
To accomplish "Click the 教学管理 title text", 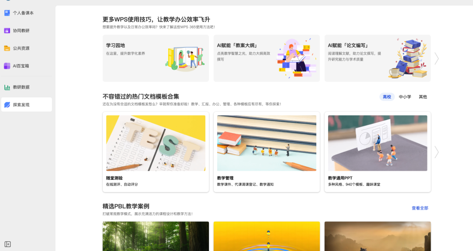I will coord(226,178).
